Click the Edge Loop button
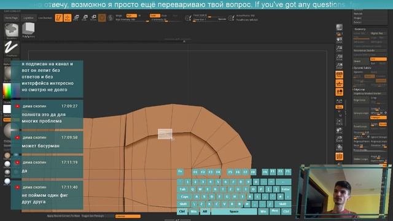 (x=361, y=100)
